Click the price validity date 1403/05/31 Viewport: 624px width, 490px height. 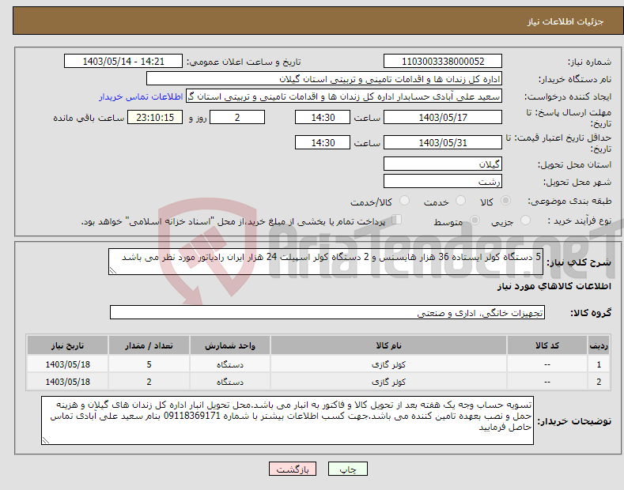(x=443, y=142)
